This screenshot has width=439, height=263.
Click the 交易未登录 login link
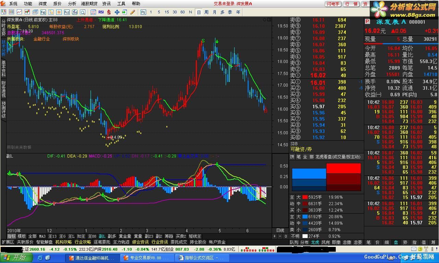[224, 3]
